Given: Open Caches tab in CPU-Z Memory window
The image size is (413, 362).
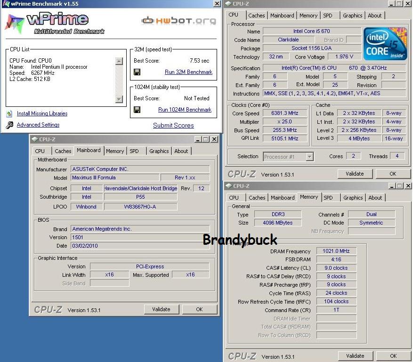Looking at the screenshot, I should coord(257,198).
